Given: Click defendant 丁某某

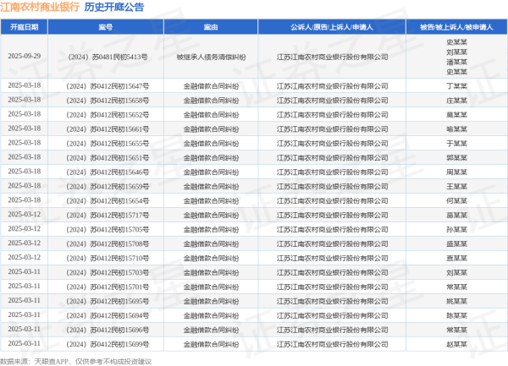Looking at the screenshot, I should coord(457,86).
